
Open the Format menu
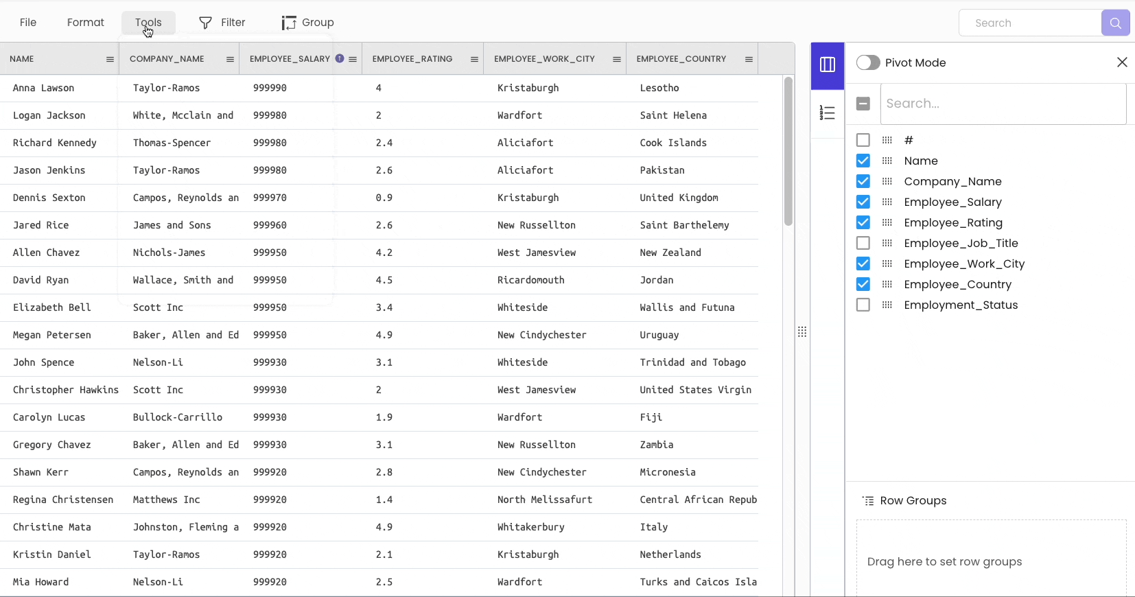(86, 23)
